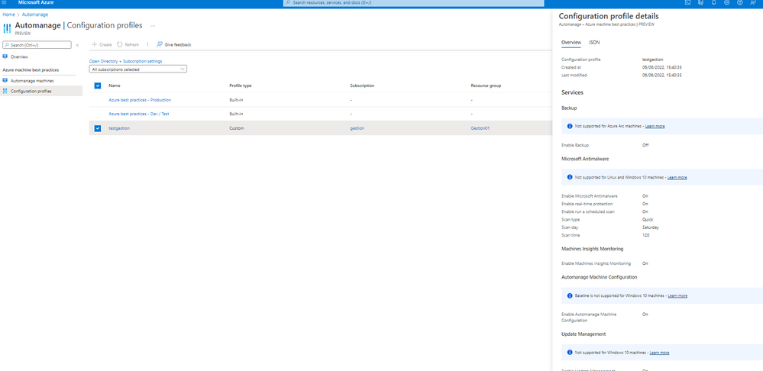The height and width of the screenshot is (371, 763).
Task: Click the 'Quick' scan type value
Action: (x=648, y=219)
